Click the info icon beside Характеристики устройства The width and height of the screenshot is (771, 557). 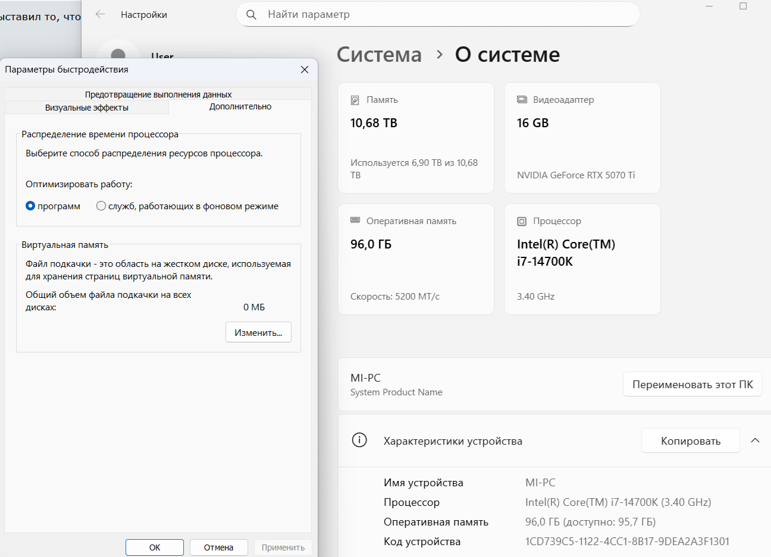359,440
